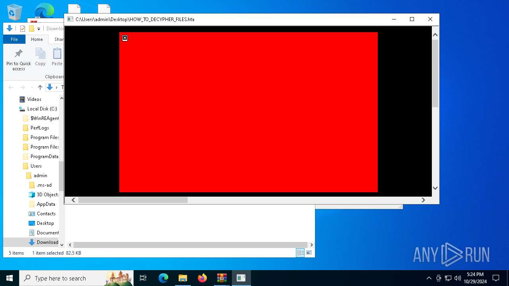Click volume icon in system tray
Image resolution: width=509 pixels, height=286 pixels.
pos(458,278)
